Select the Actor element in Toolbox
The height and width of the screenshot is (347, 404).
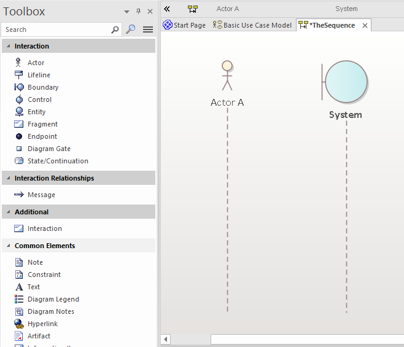(36, 63)
